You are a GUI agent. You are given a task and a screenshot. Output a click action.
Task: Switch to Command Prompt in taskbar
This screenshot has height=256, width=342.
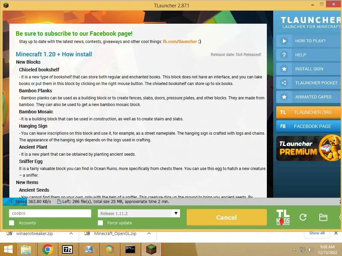[130, 249]
